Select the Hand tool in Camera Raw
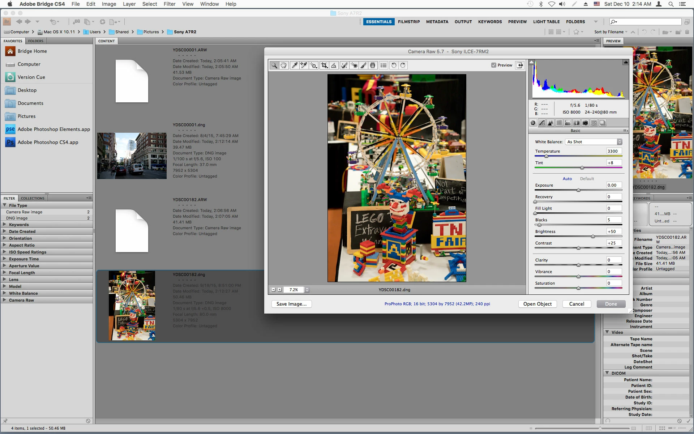Viewport: 694px width, 434px height. pos(284,65)
